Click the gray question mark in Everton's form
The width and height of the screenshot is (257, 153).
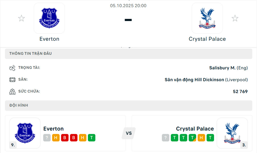(x=47, y=138)
